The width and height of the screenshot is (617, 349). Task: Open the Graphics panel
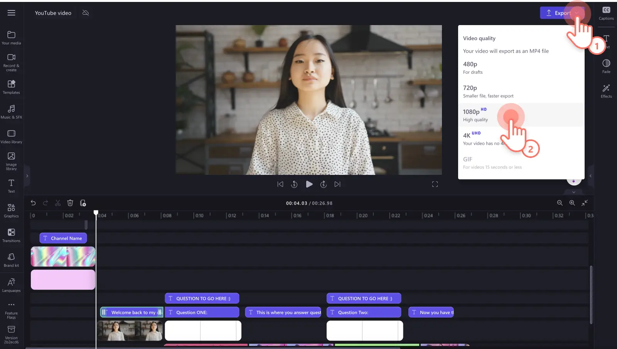click(x=12, y=210)
